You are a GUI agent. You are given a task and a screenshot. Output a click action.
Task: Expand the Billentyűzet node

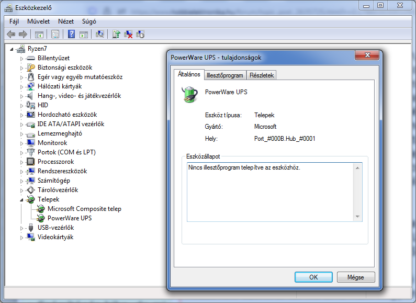[22, 59]
